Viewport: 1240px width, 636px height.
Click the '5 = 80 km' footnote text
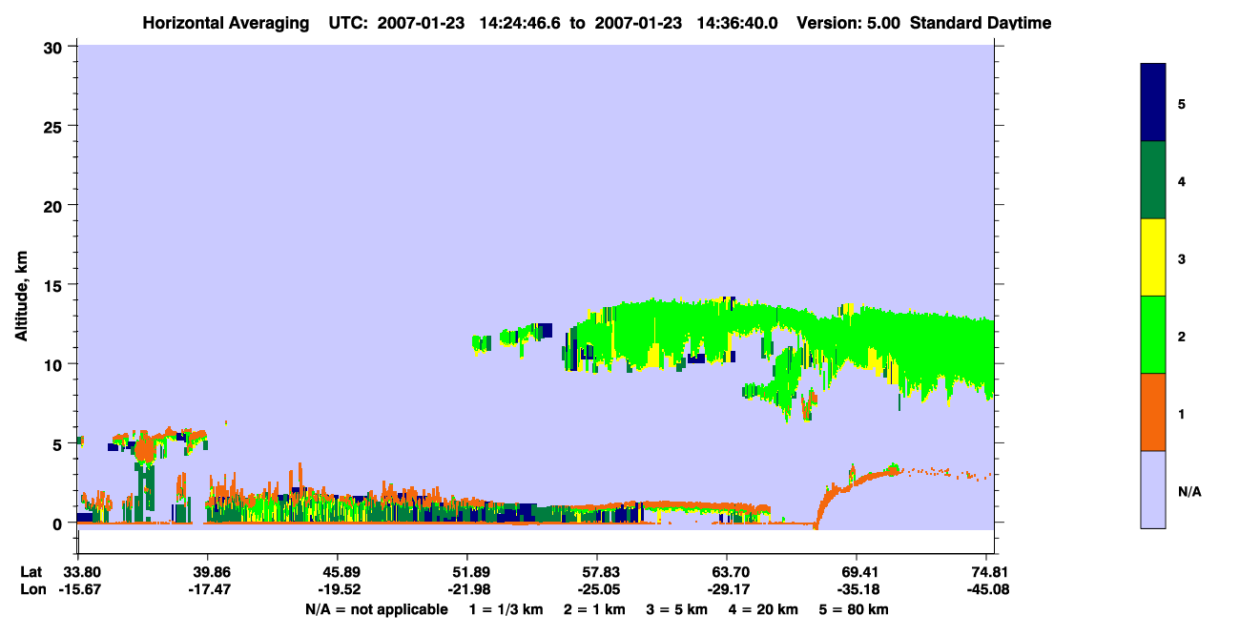855,609
